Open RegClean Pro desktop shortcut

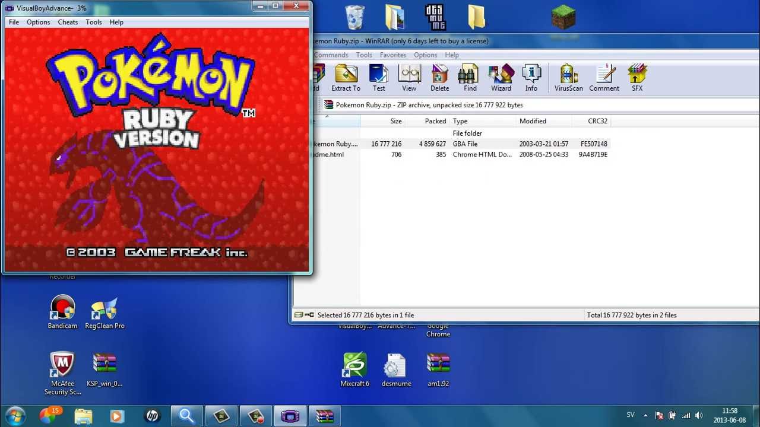pos(104,313)
